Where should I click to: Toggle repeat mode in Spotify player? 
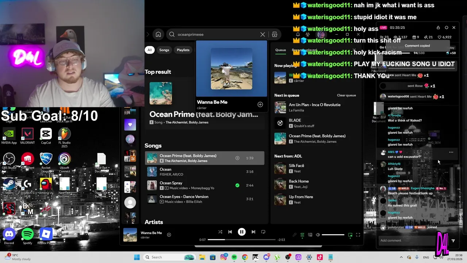coord(263,232)
